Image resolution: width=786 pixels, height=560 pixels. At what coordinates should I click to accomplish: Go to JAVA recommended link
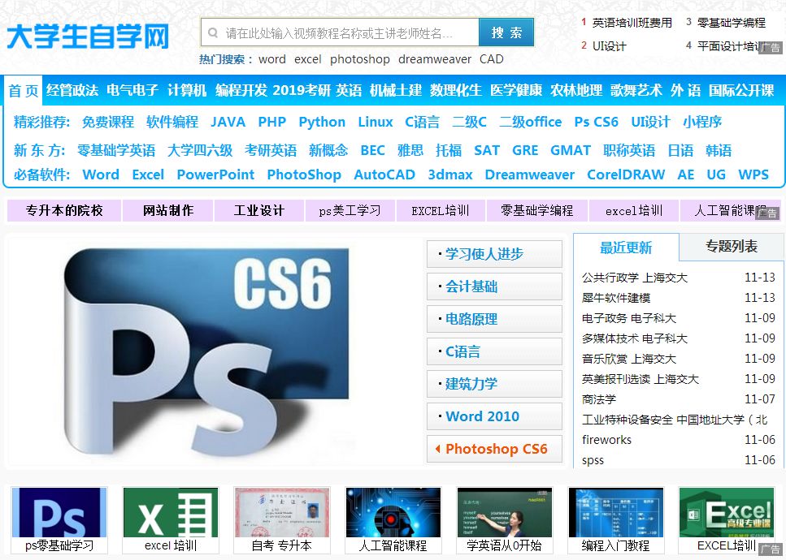point(228,122)
